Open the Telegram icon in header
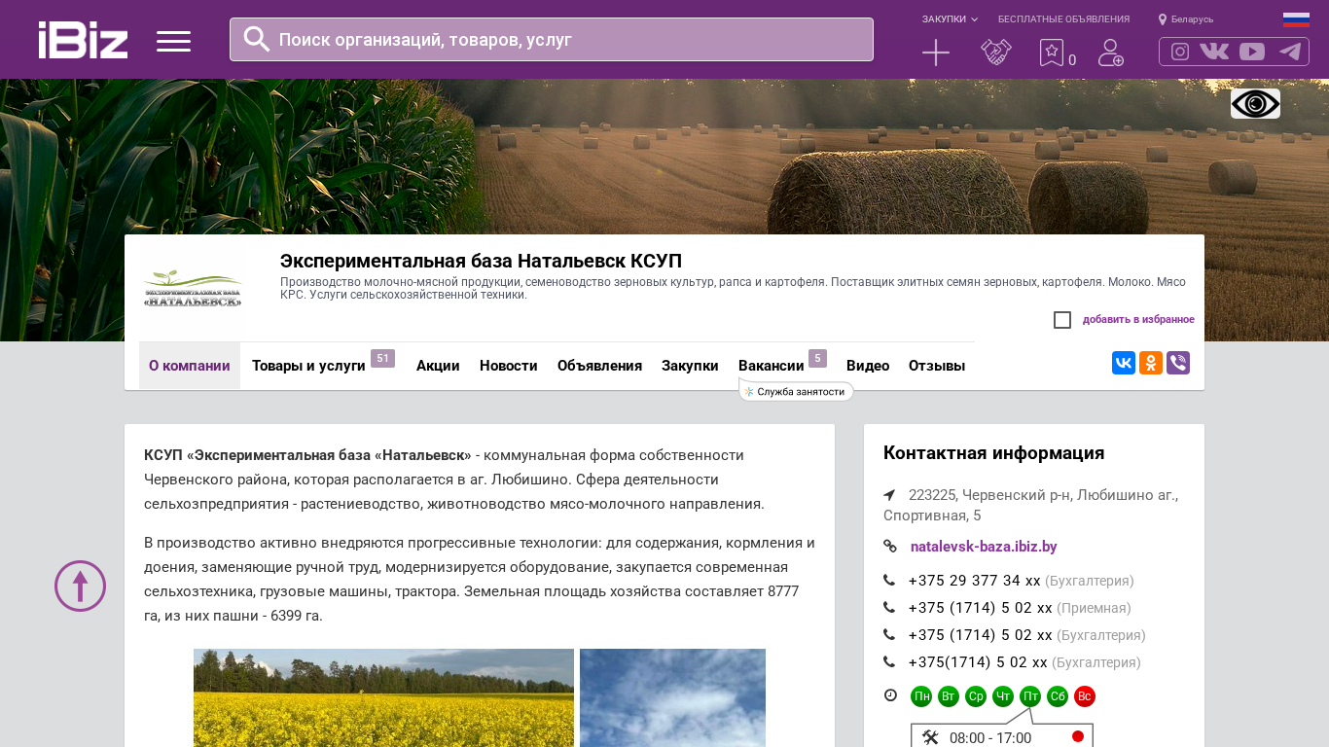This screenshot has height=747, width=1329. (x=1290, y=52)
